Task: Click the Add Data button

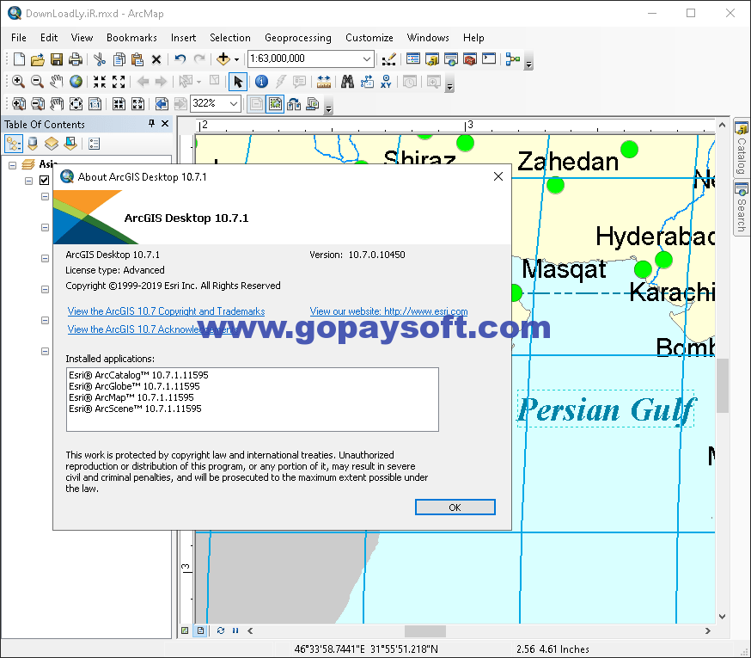Action: tap(223, 59)
